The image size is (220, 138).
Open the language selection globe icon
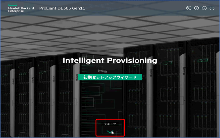pyautogui.click(x=189, y=8)
